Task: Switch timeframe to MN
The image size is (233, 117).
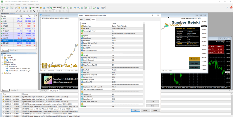Action: coord(67,11)
